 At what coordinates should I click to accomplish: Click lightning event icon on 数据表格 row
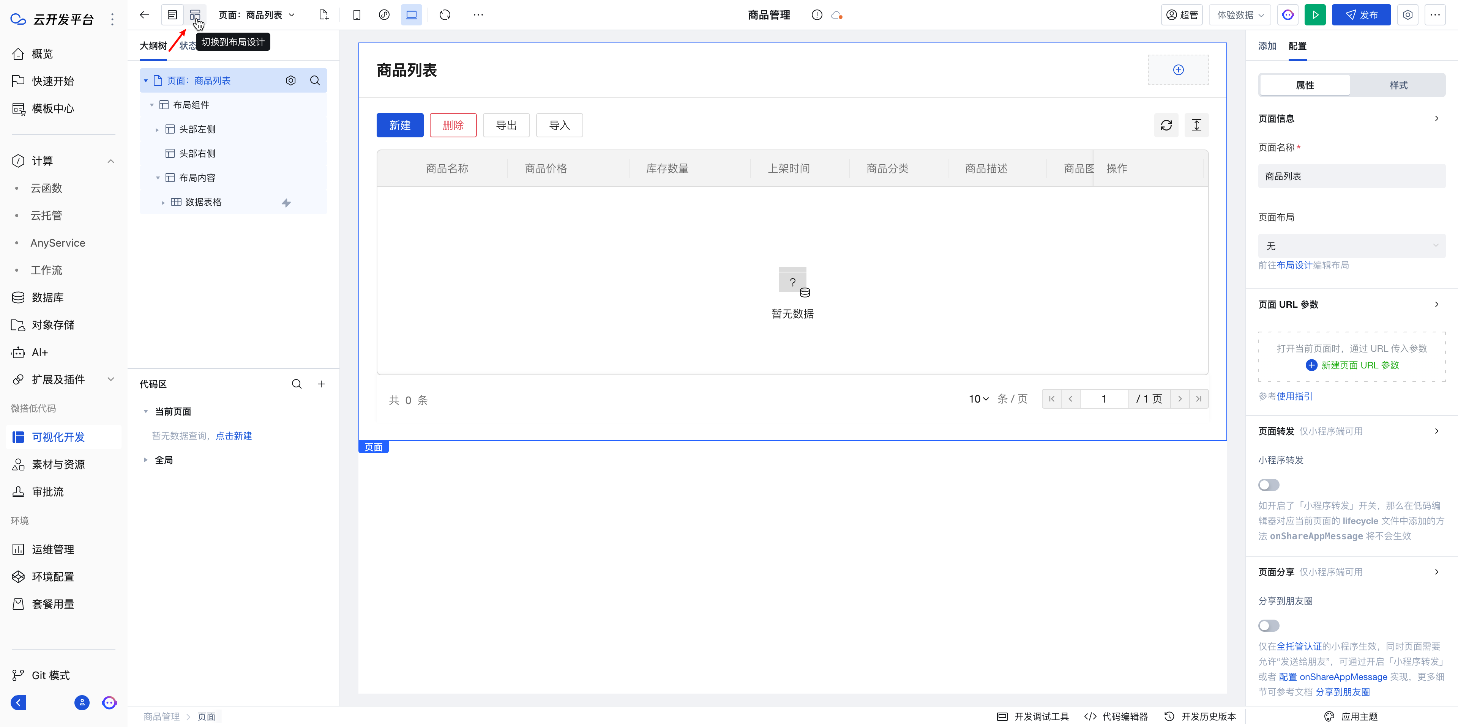pyautogui.click(x=286, y=203)
